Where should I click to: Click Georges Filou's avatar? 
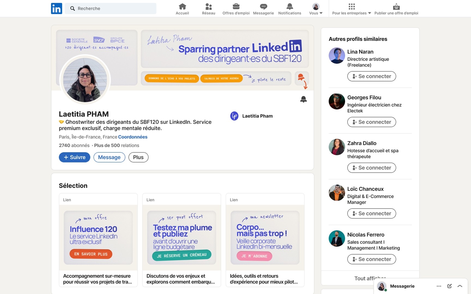coord(337,101)
